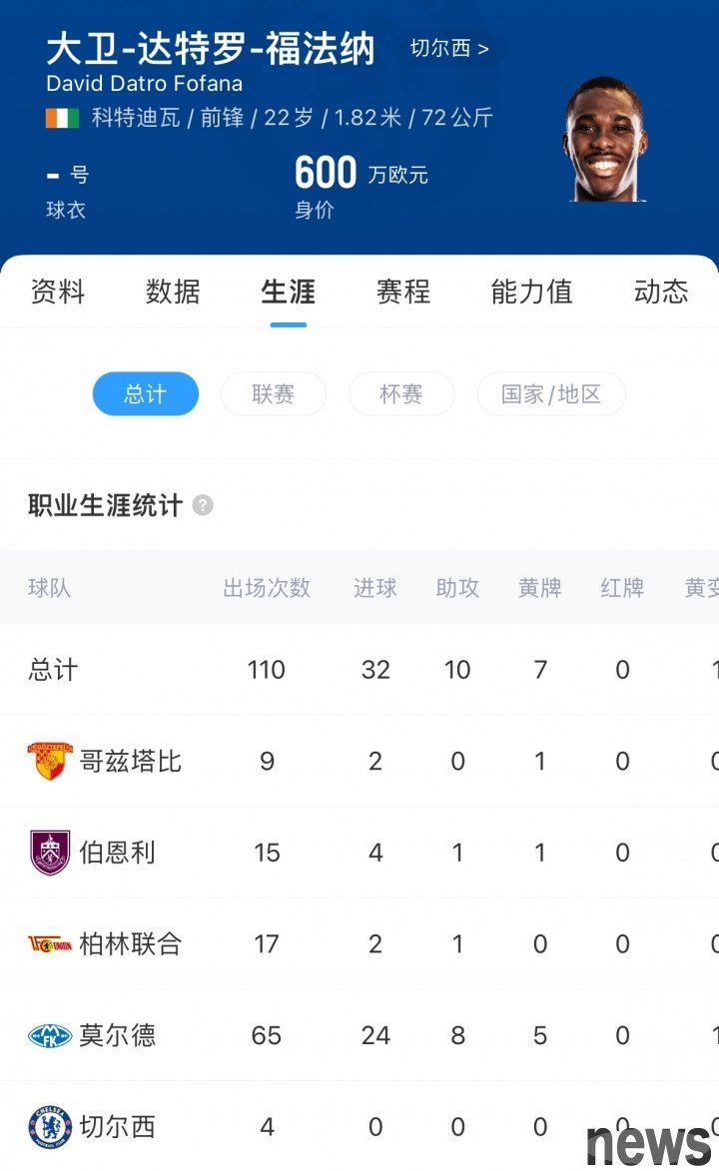Tap the 出场次数 column header
This screenshot has width=719, height=1171.
(x=267, y=588)
